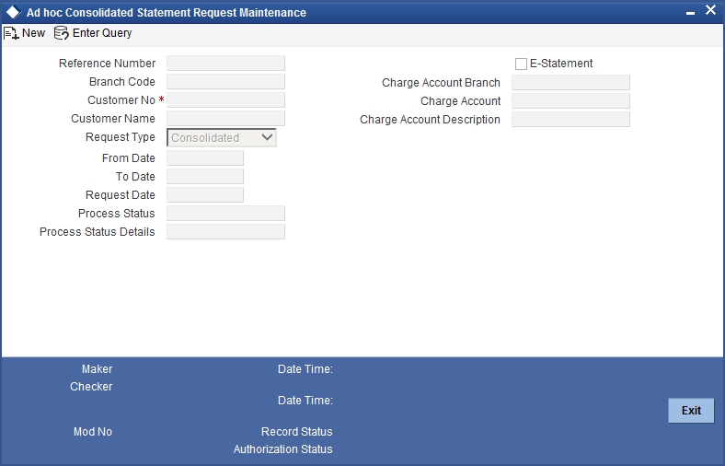725x466 pixels.
Task: Click the Checker label in the footer
Action: 91,387
